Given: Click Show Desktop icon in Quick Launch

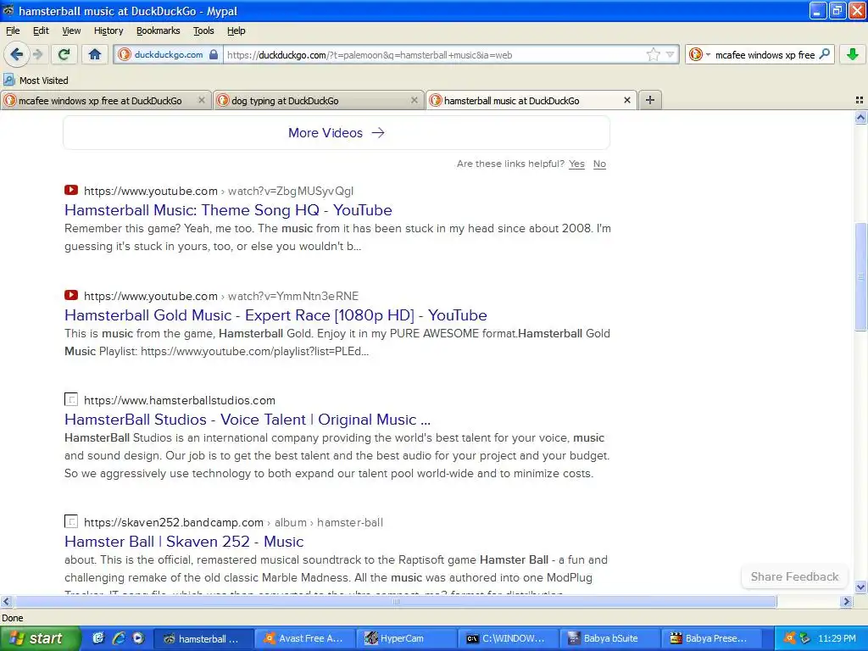Looking at the screenshot, I should [x=98, y=638].
